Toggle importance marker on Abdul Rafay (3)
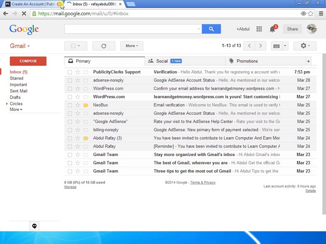The height and width of the screenshot is (244, 326). coord(86,138)
